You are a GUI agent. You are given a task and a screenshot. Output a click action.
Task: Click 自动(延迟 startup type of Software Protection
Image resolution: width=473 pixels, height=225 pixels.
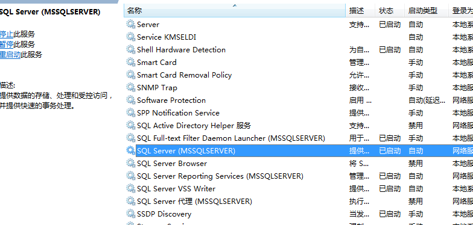[427, 100]
